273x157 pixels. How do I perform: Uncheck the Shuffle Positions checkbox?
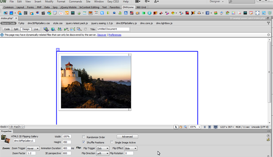[x=84, y=142]
